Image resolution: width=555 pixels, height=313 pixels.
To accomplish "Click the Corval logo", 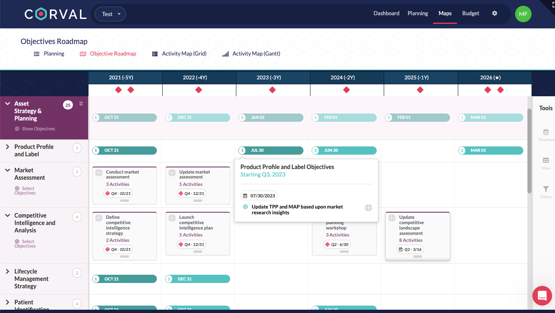I will coord(56,14).
